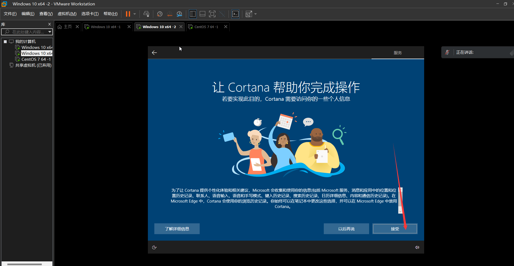The width and height of the screenshot is (514, 266).
Task: Open the snapshot manager
Action: 179,14
